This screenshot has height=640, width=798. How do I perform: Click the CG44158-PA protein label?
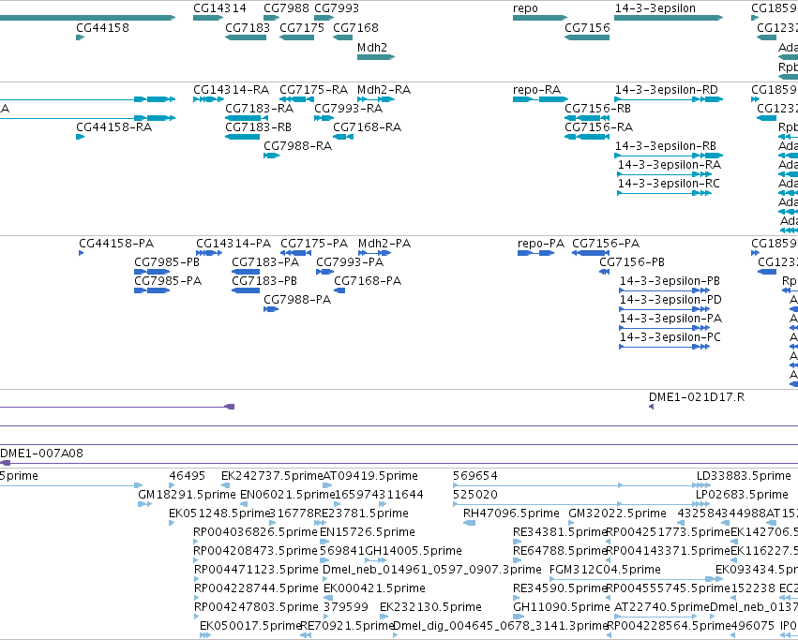point(116,244)
